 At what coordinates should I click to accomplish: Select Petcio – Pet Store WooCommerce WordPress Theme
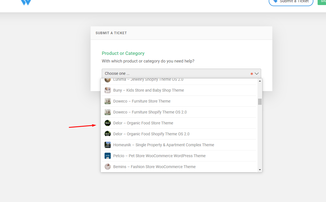(x=179, y=156)
